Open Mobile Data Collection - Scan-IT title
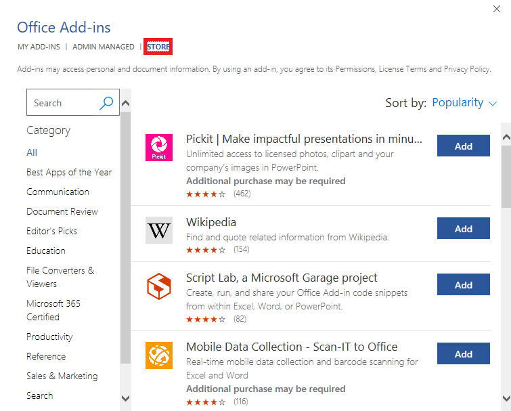Viewport: 511px width, 411px height. coord(292,347)
